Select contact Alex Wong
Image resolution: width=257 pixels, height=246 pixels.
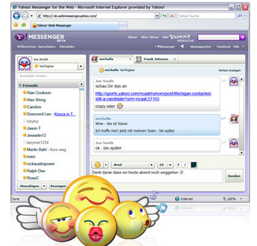[36, 100]
